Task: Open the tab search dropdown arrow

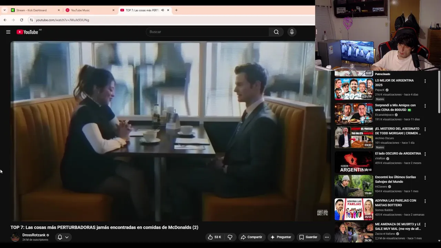Action: coord(4,10)
